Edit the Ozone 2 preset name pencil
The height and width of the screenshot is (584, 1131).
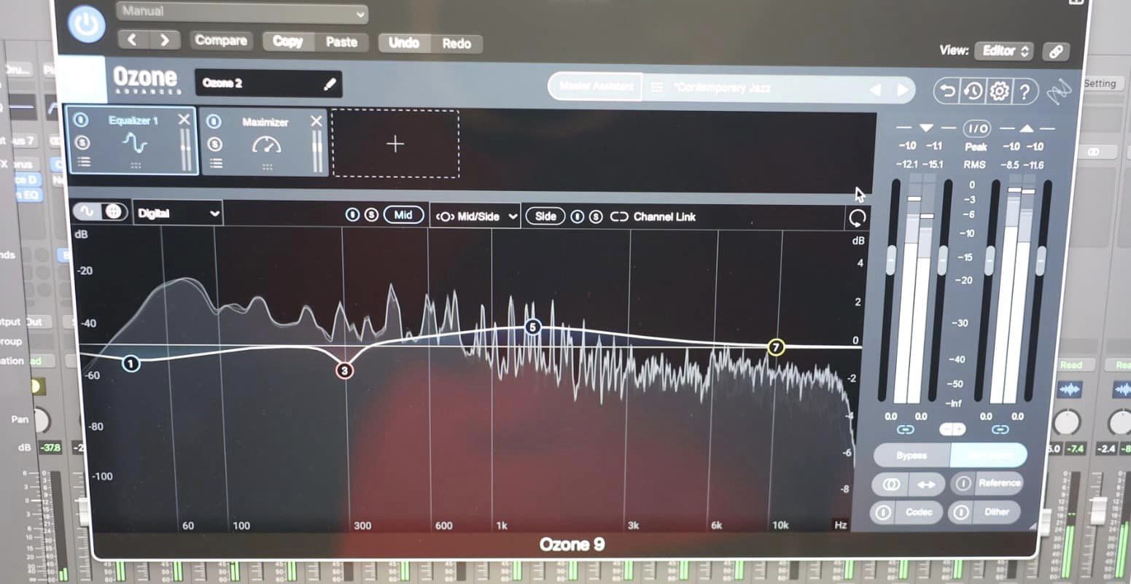click(x=330, y=85)
